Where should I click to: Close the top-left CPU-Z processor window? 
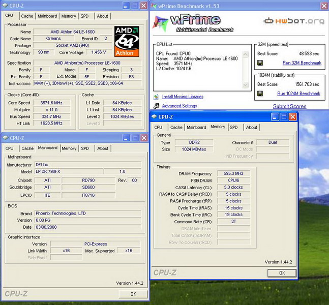(144, 6)
